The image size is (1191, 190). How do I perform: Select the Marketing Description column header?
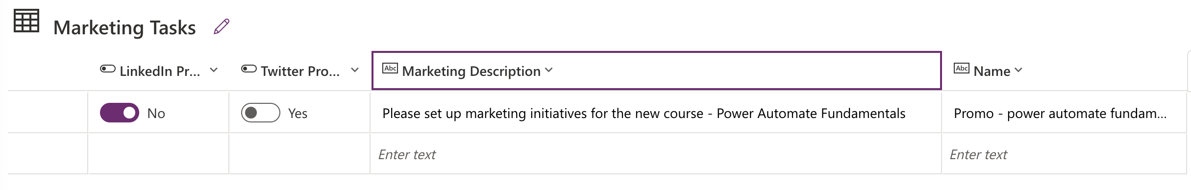click(x=657, y=71)
